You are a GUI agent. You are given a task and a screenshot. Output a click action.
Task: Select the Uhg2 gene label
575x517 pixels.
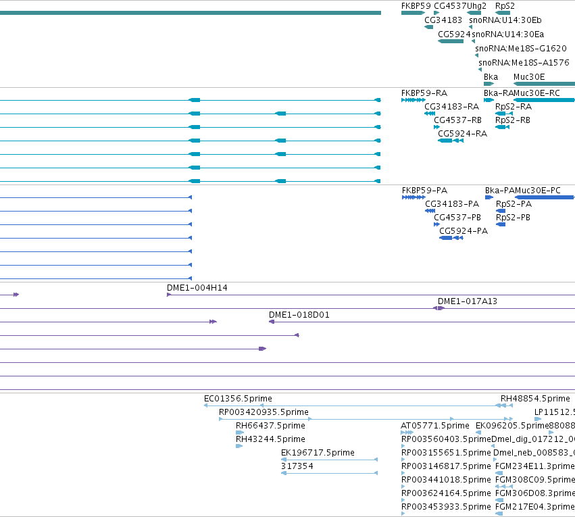[x=477, y=6]
